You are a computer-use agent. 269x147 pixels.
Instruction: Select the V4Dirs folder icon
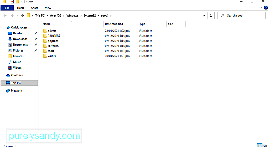coord(45,56)
